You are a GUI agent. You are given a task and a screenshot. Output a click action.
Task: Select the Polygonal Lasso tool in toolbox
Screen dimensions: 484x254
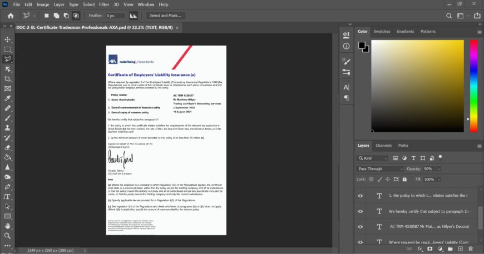(7, 59)
